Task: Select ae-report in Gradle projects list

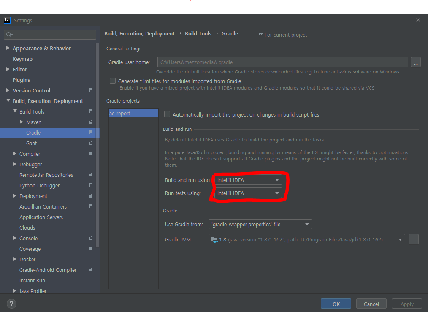Action: (133, 113)
